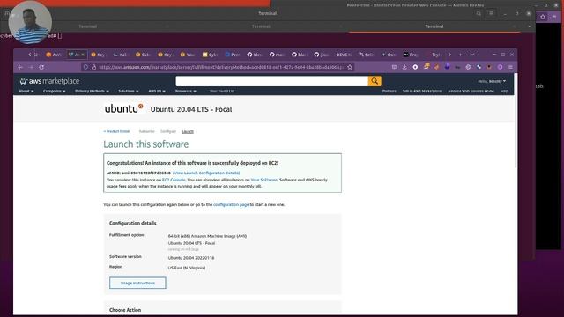Open menu in background Firefox window
564x317 pixels.
(x=554, y=17)
